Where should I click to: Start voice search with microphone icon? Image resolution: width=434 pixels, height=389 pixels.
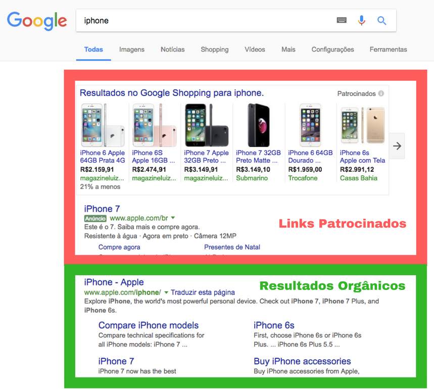tap(362, 20)
